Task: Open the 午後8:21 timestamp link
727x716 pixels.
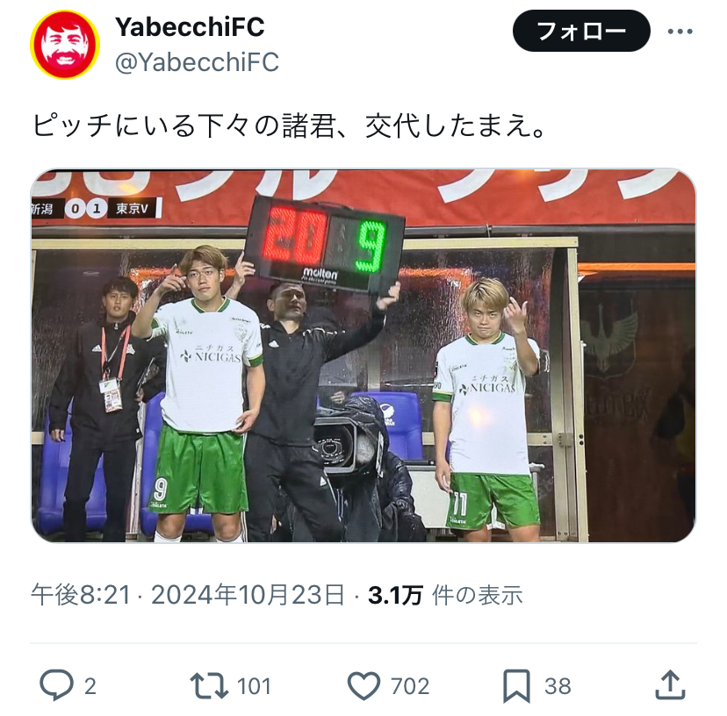Action: [x=81, y=595]
